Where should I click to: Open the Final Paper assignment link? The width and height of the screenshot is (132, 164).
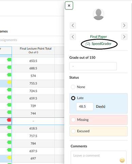point(98,37)
